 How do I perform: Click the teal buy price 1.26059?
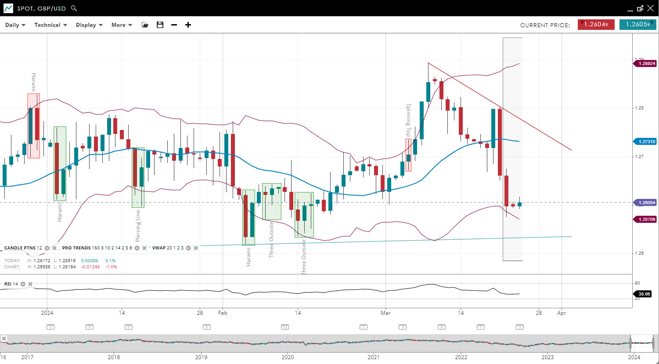(637, 25)
